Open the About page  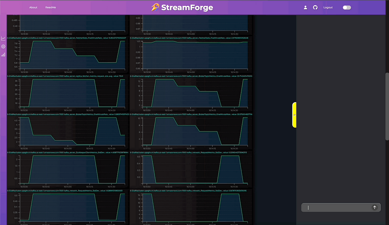coord(33,7)
